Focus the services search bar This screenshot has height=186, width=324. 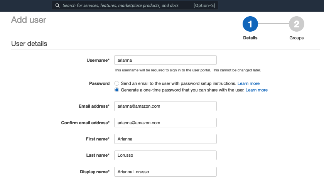[x=127, y=5]
